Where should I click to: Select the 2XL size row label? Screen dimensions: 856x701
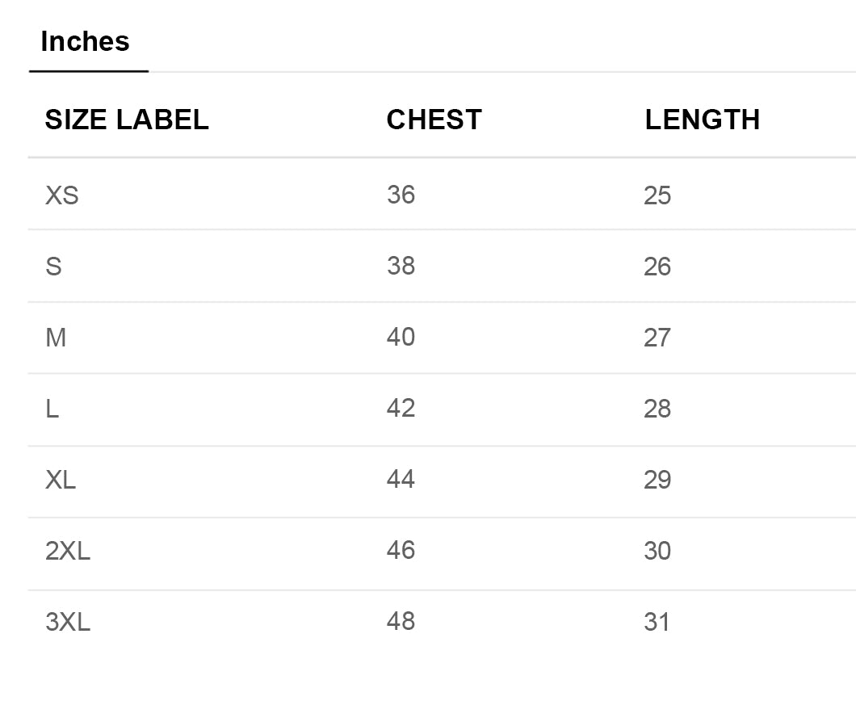(68, 551)
